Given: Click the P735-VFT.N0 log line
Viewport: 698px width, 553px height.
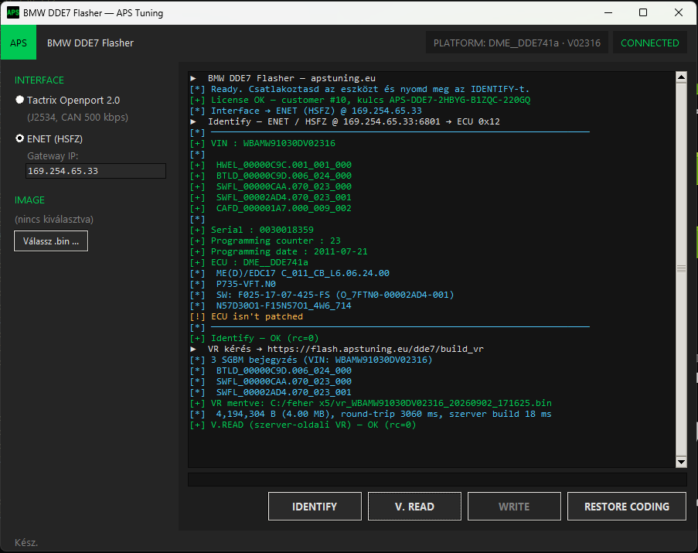Looking at the screenshot, I should point(233,284).
